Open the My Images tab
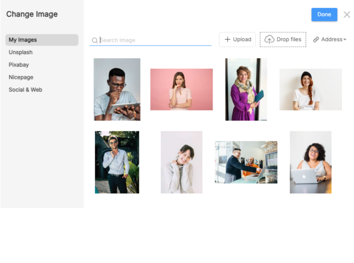 [42, 40]
